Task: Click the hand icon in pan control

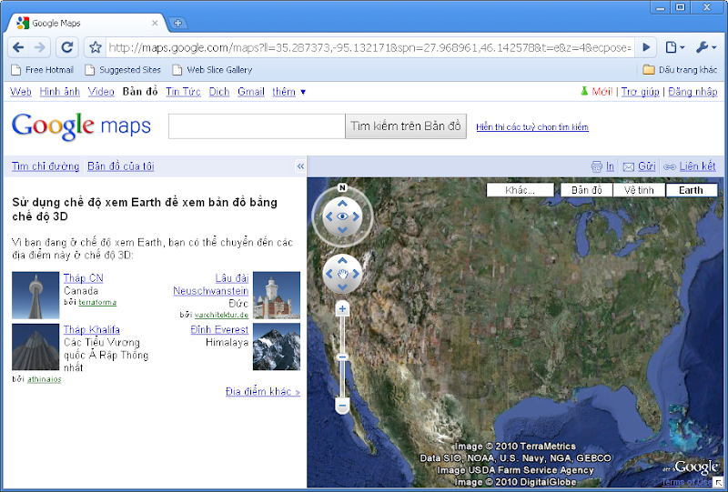Action: pyautogui.click(x=343, y=274)
